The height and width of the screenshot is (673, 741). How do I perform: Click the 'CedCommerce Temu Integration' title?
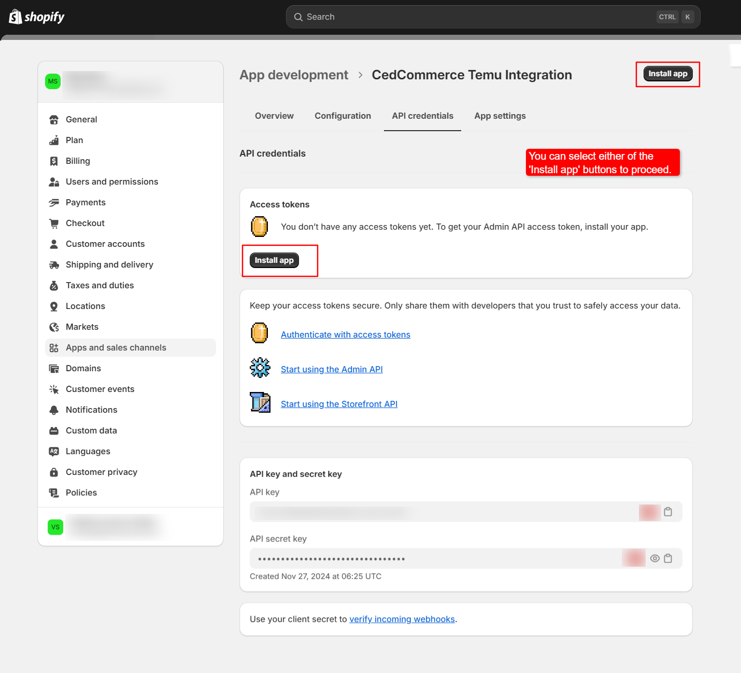click(x=472, y=75)
